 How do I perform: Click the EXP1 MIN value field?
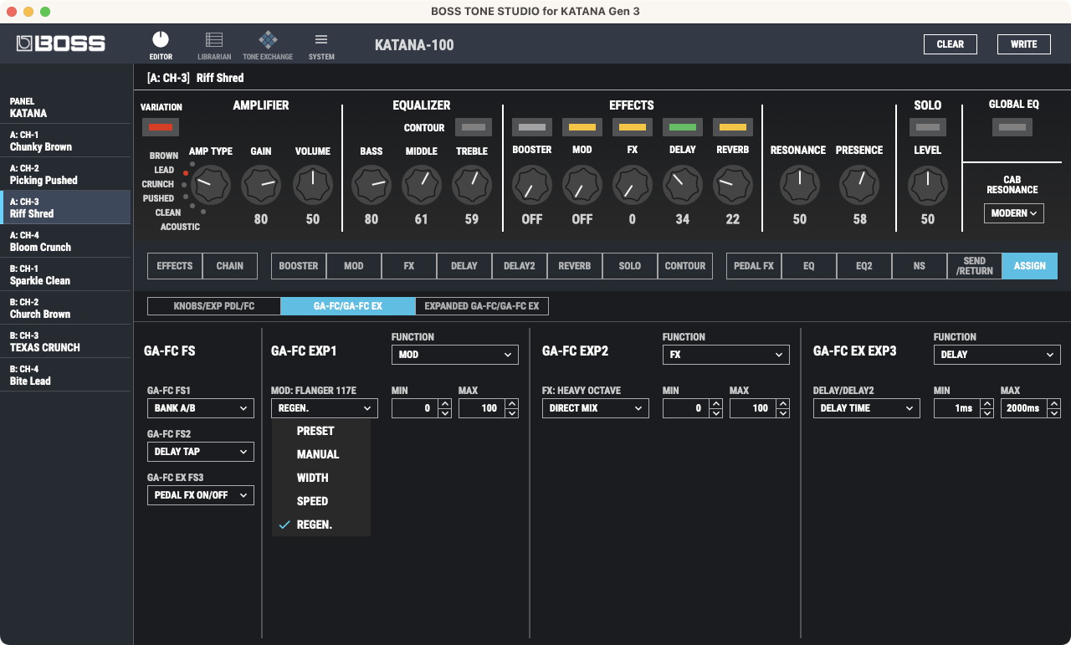[415, 408]
